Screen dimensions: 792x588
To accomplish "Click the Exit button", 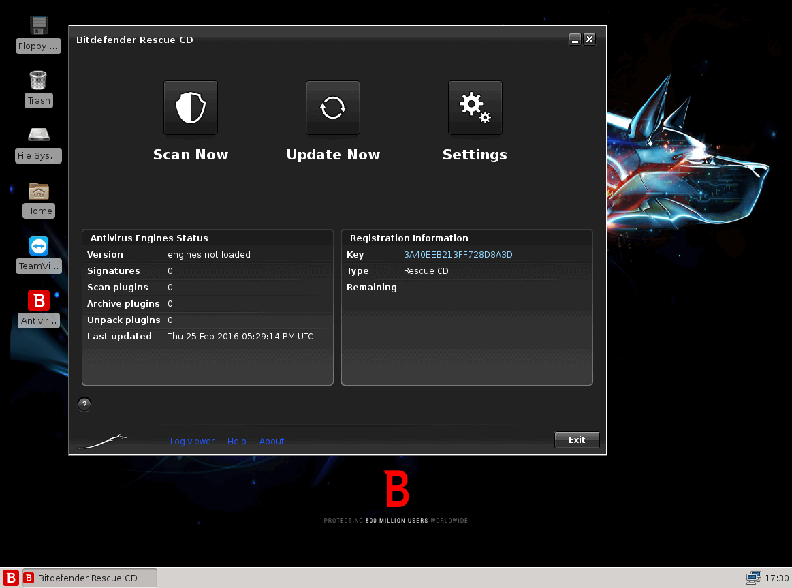I will pyautogui.click(x=576, y=439).
